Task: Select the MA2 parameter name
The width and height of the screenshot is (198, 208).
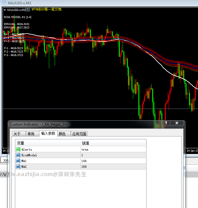Action: coord(24,167)
